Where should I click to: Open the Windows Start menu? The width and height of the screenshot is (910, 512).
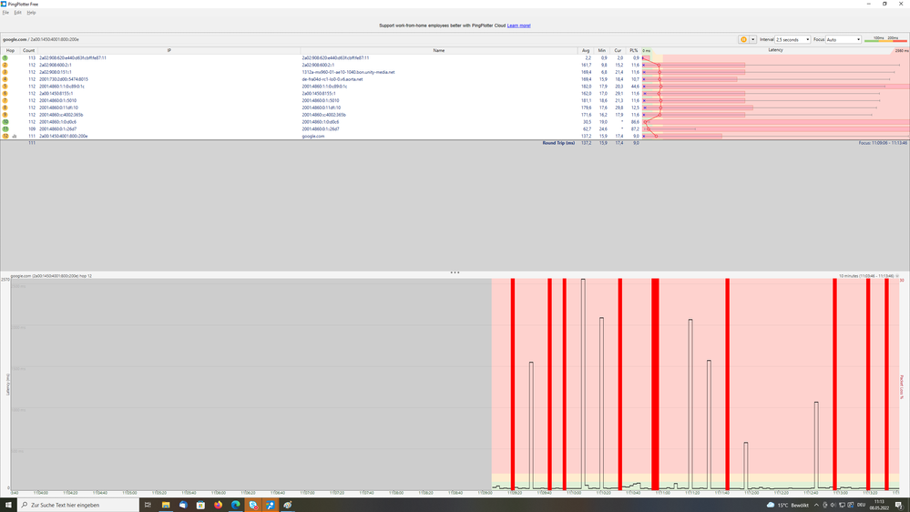click(8, 505)
